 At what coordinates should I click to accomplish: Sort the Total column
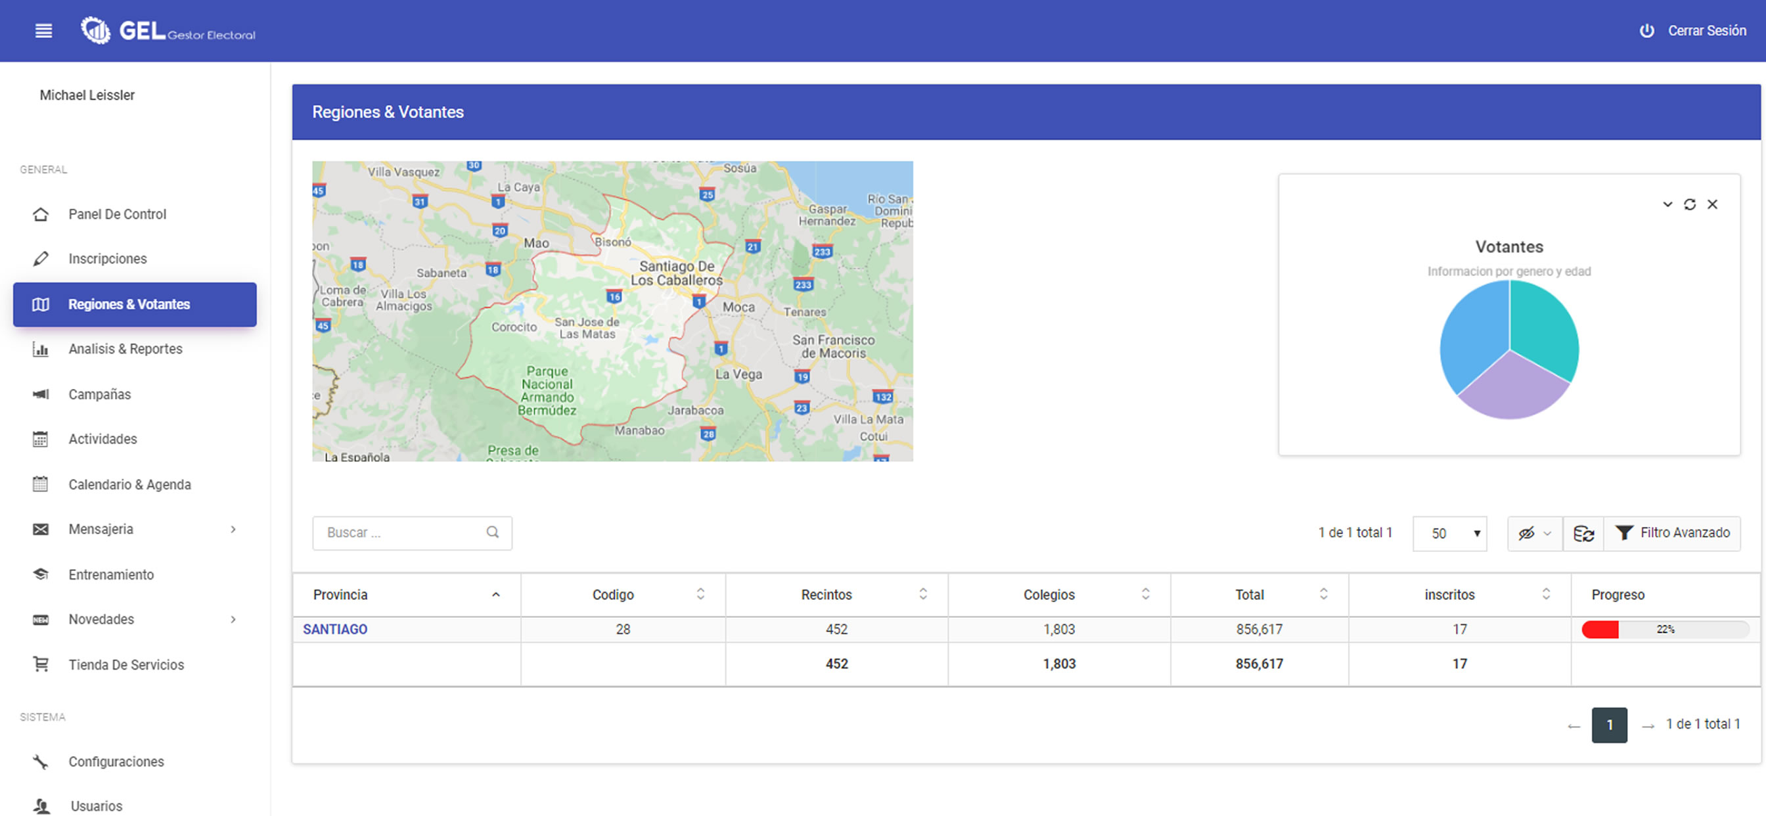click(1323, 595)
